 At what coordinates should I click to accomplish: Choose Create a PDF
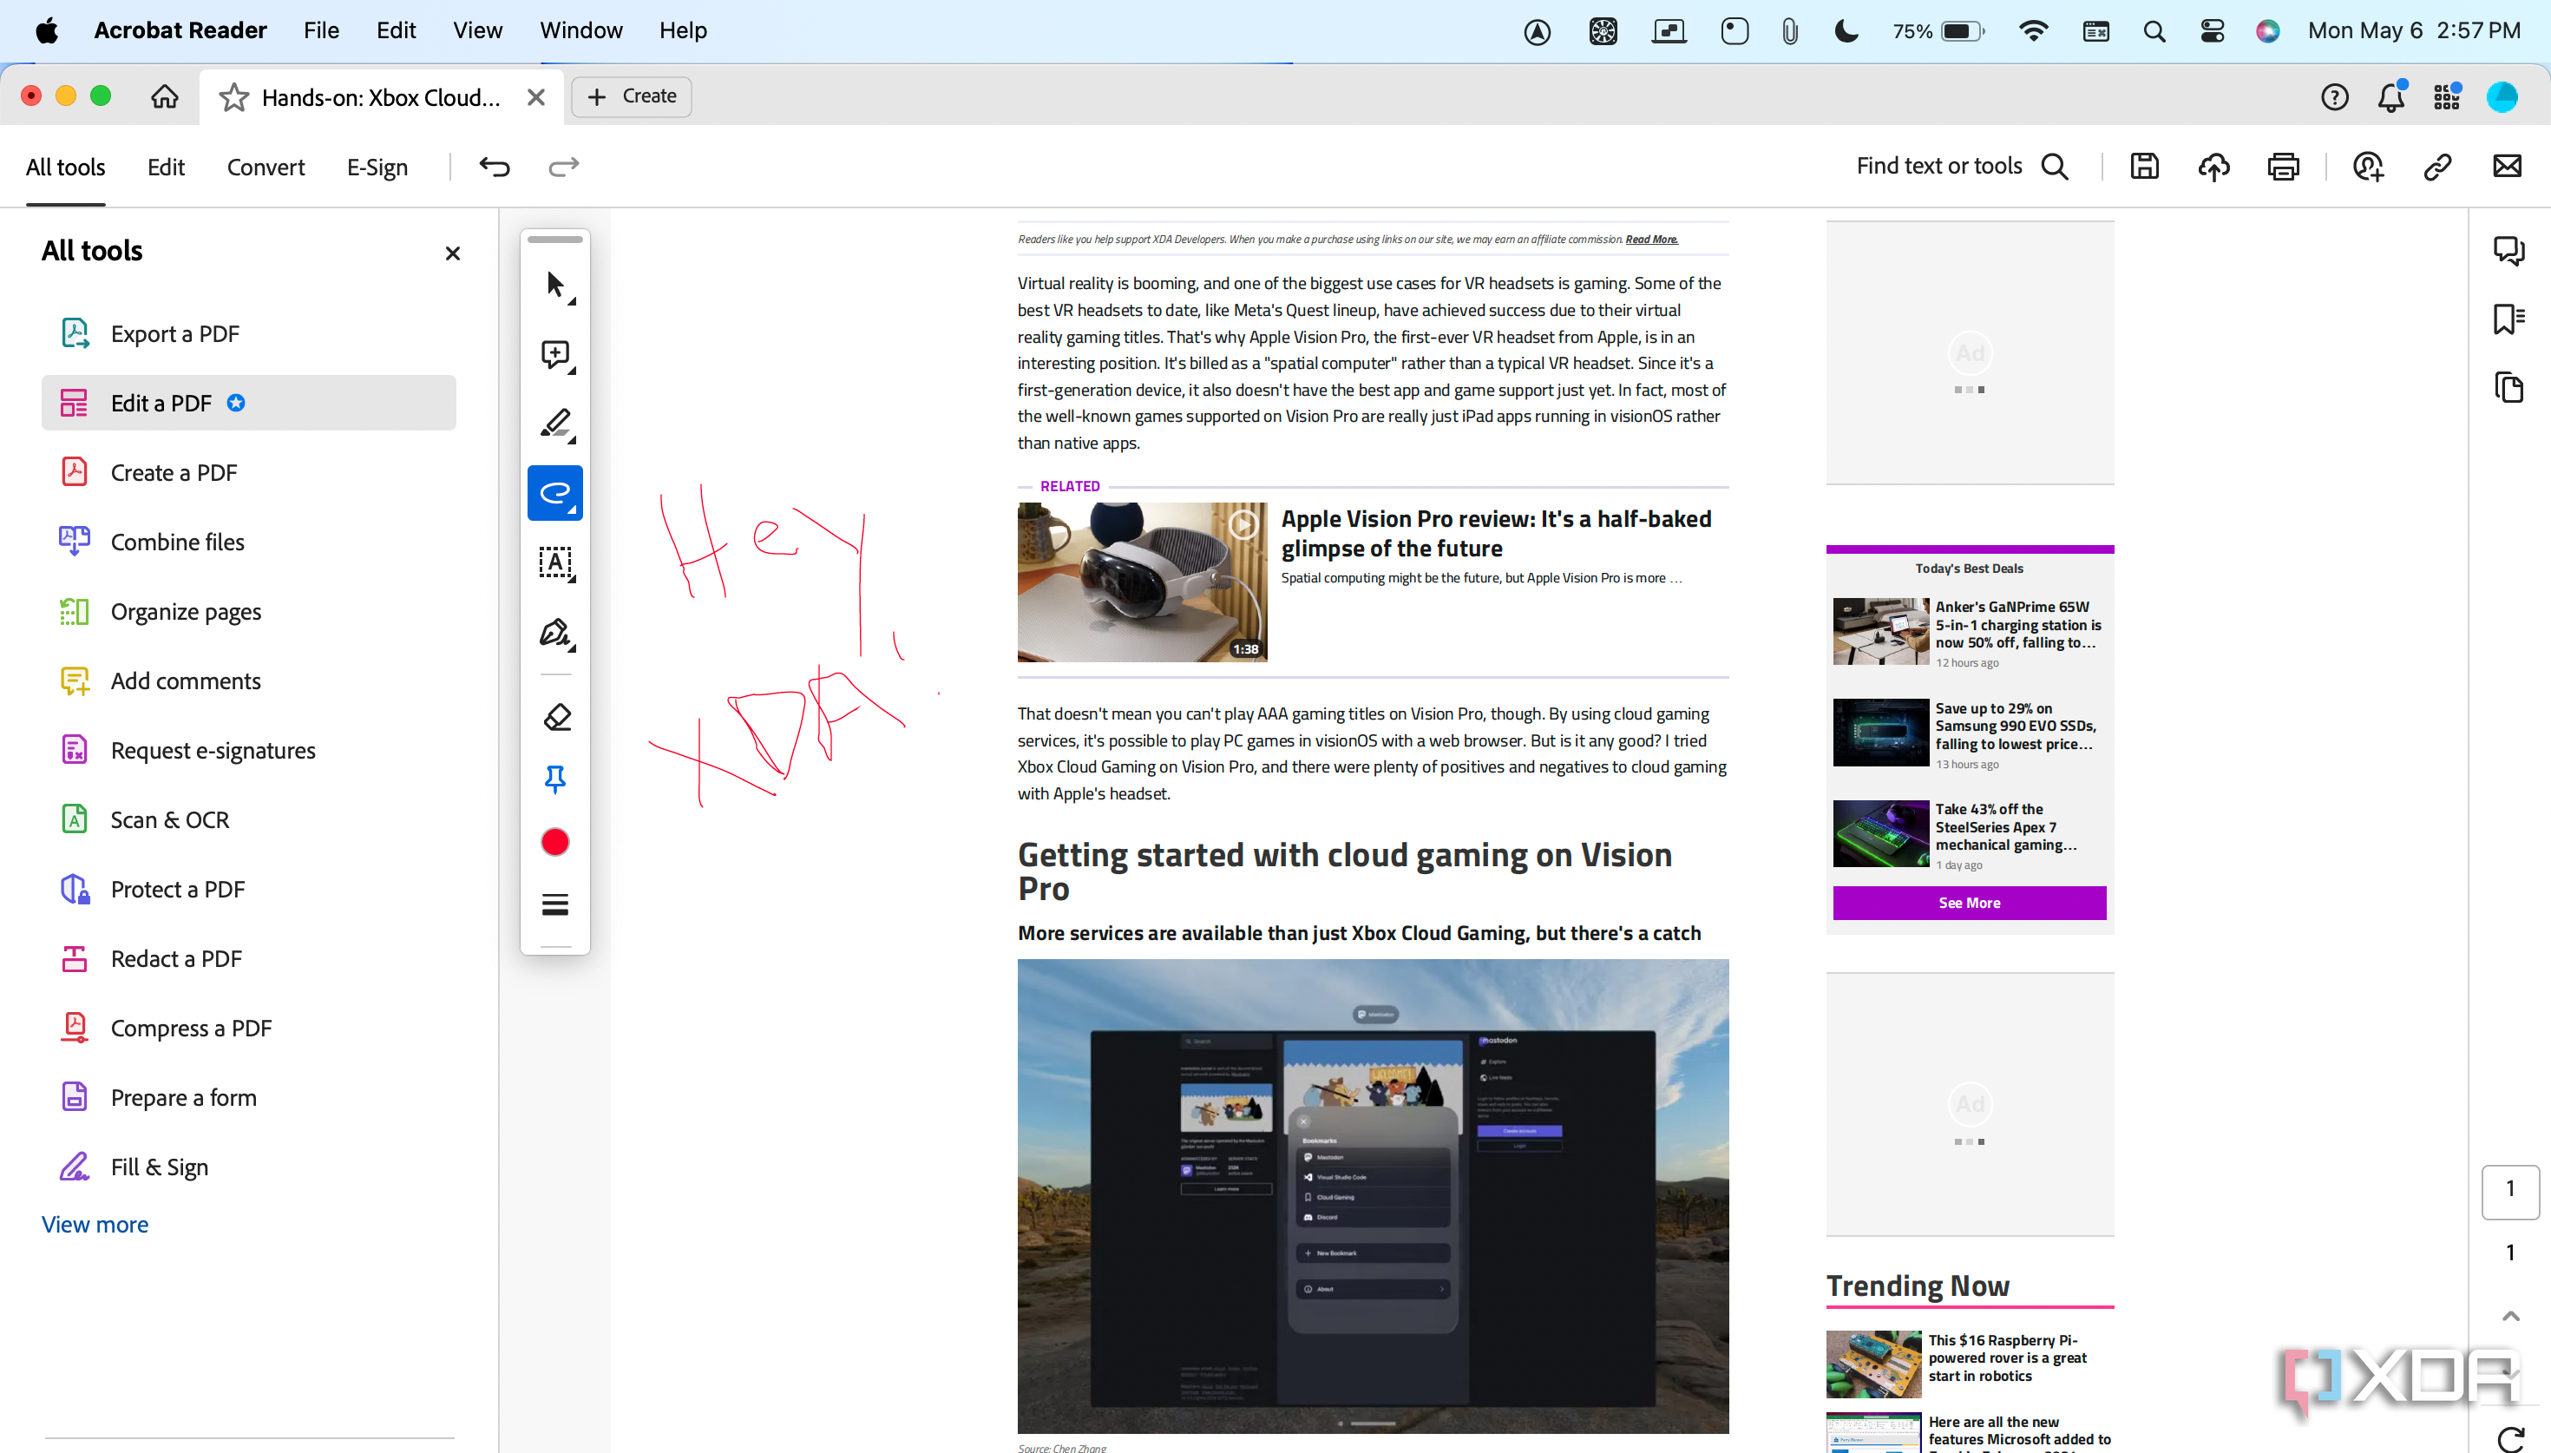click(248, 472)
